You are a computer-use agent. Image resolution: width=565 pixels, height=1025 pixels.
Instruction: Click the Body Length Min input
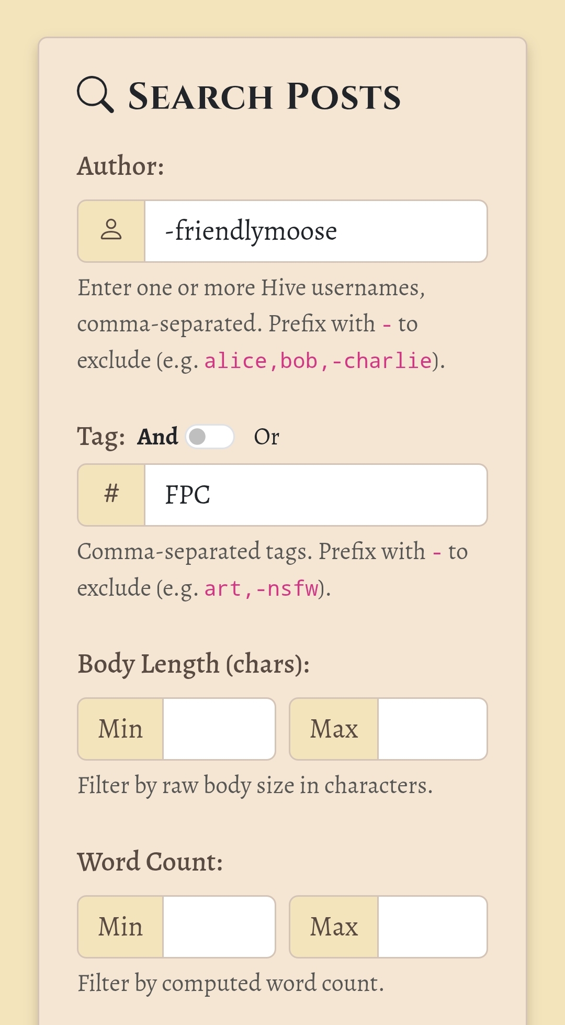click(x=219, y=729)
